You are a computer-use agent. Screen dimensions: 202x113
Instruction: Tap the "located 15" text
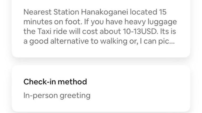[x=149, y=12]
